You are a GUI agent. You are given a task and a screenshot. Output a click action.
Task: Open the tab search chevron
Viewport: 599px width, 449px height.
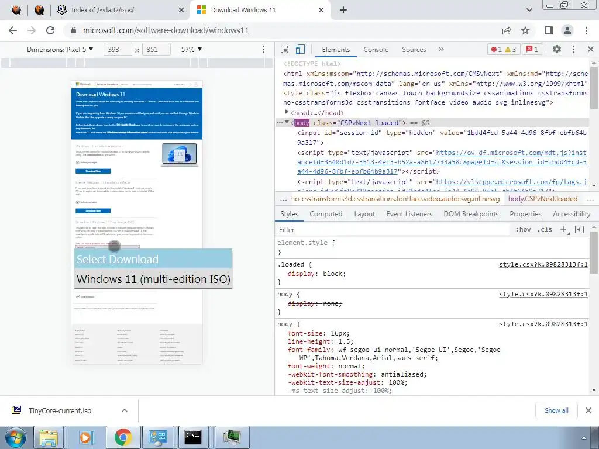coord(529,10)
